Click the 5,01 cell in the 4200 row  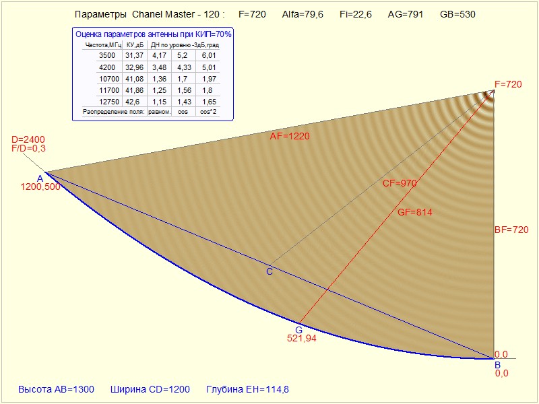point(209,67)
